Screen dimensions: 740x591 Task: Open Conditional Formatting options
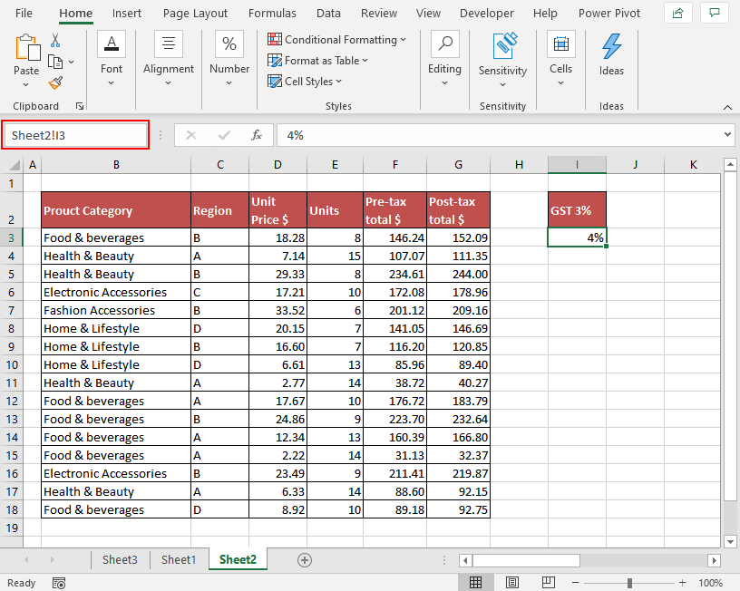(336, 39)
